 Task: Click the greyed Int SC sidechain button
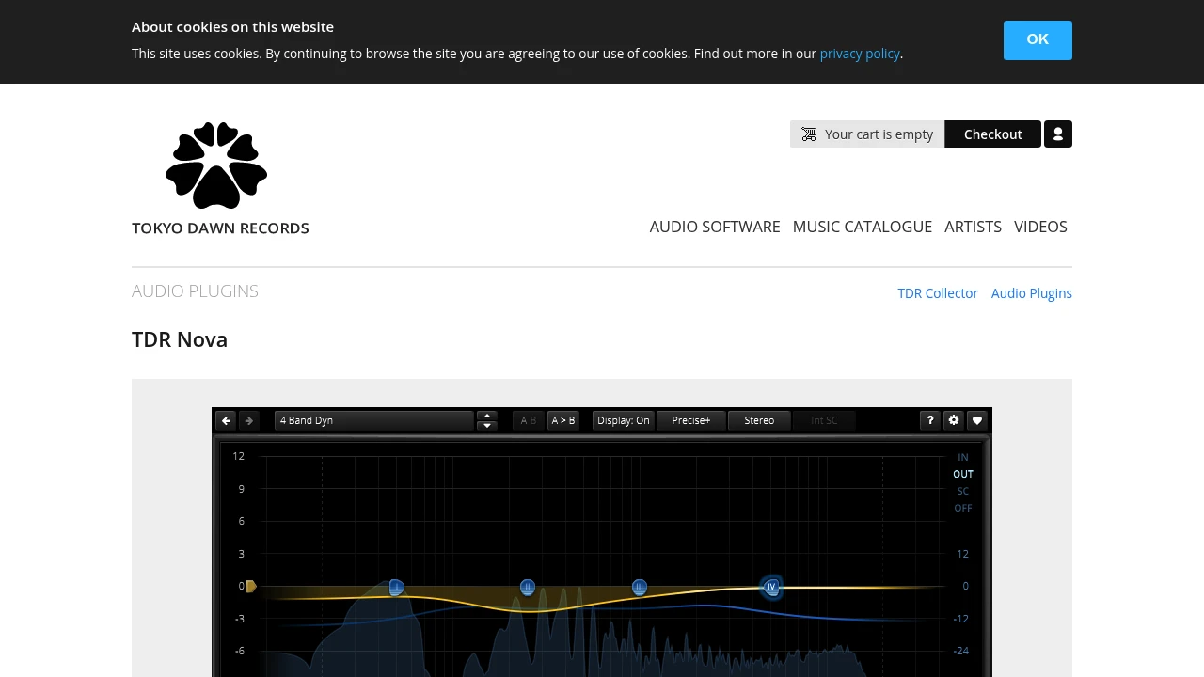824,420
